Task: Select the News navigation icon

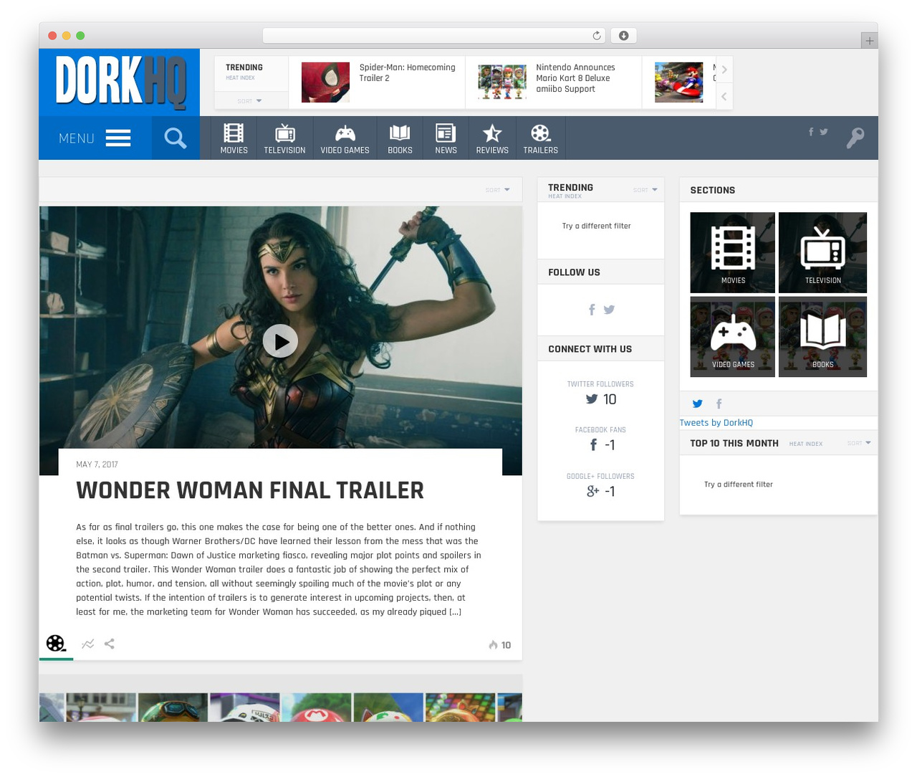Action: pos(446,138)
